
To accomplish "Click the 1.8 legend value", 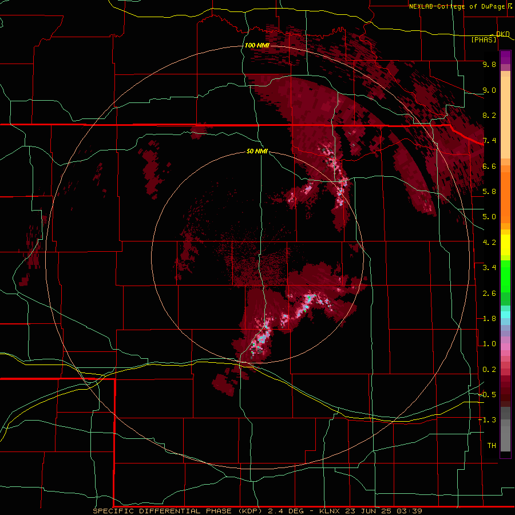I will click(x=489, y=319).
